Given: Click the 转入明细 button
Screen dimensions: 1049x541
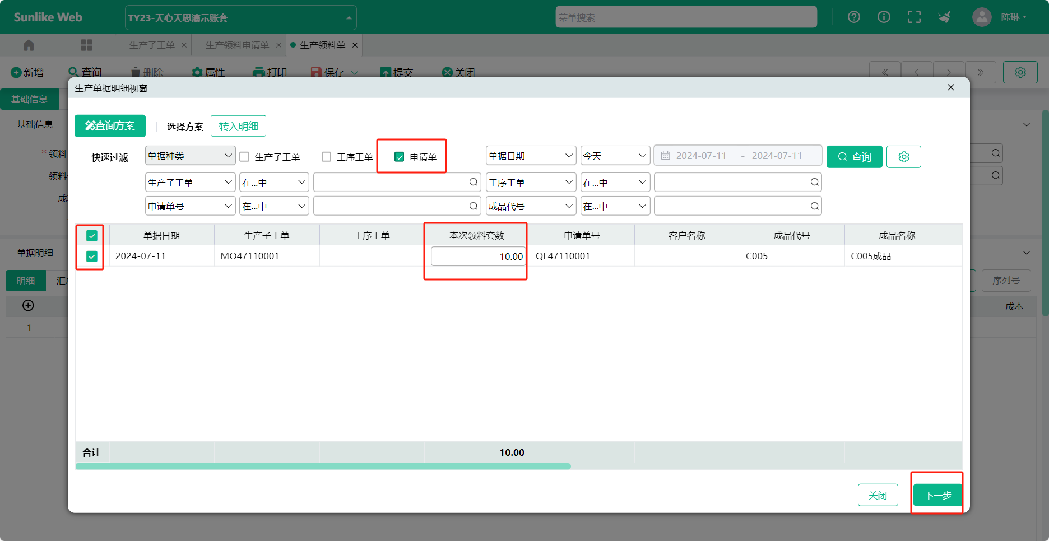Looking at the screenshot, I should 238,126.
